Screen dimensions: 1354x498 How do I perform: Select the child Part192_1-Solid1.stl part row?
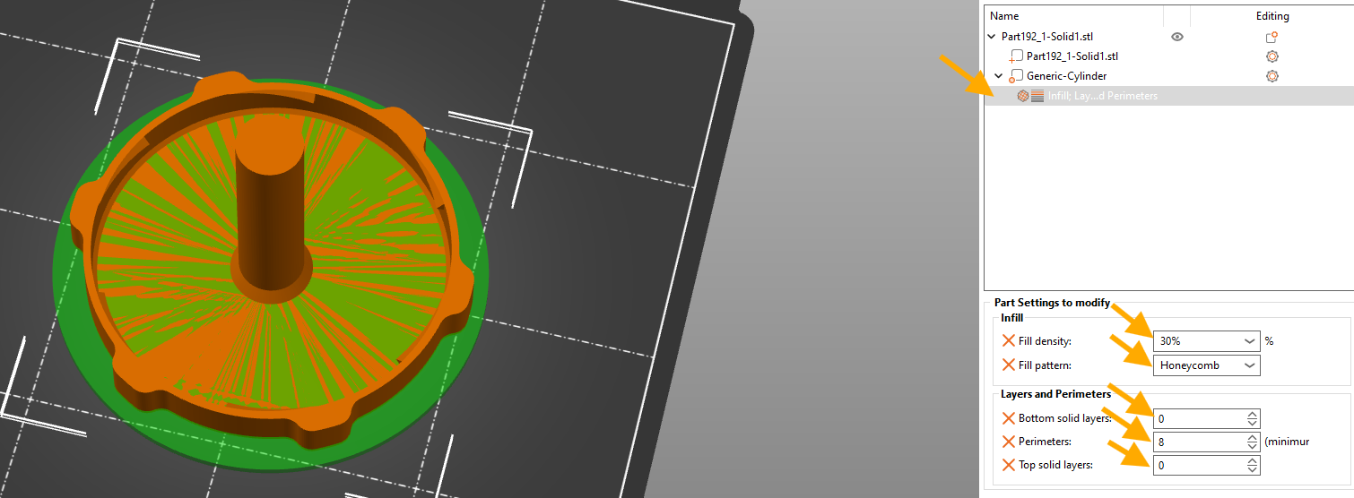coord(1169,56)
